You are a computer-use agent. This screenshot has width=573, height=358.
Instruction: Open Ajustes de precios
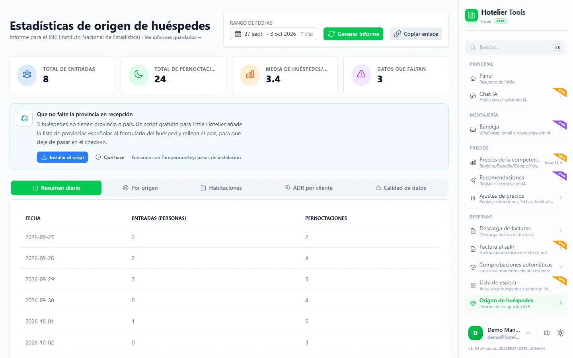click(x=516, y=198)
